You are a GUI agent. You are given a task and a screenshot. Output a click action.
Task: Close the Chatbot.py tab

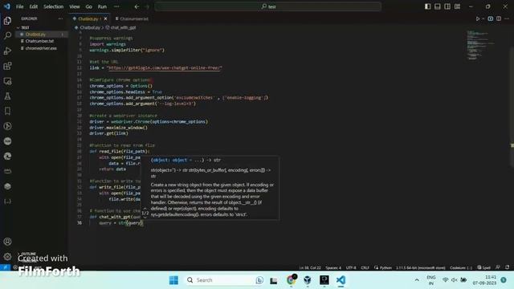pos(105,18)
